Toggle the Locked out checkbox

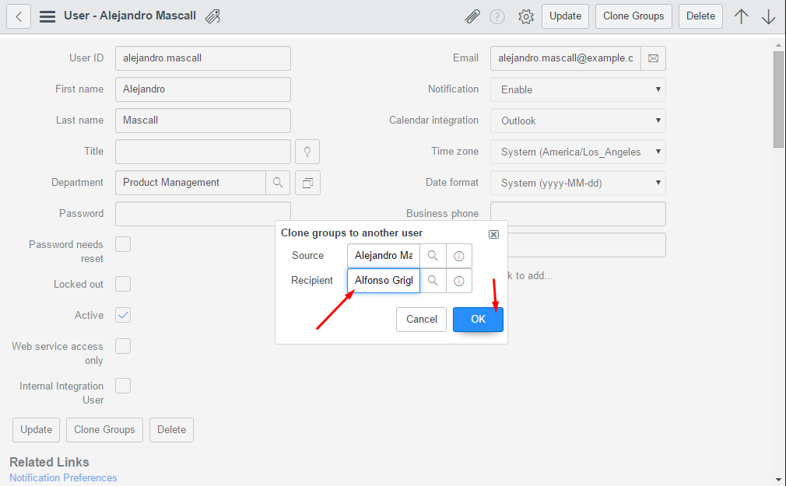pos(123,284)
